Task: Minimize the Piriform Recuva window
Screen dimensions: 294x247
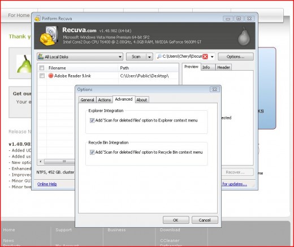Action: click(228, 19)
